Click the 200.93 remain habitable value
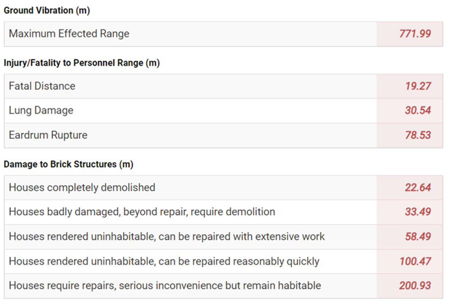The image size is (451, 306). [x=415, y=285]
